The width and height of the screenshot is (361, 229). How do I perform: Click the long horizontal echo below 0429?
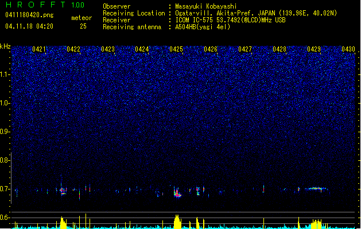coord(316,189)
